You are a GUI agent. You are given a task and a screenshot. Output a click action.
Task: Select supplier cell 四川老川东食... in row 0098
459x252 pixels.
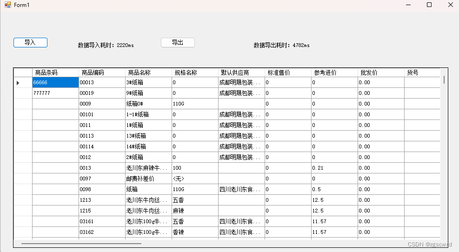pos(241,189)
